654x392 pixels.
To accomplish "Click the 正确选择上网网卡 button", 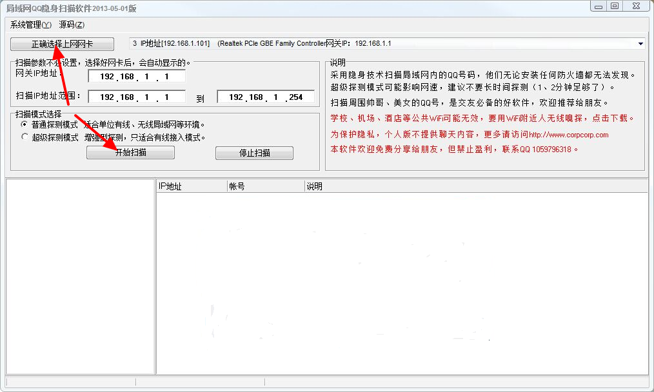I will [62, 44].
